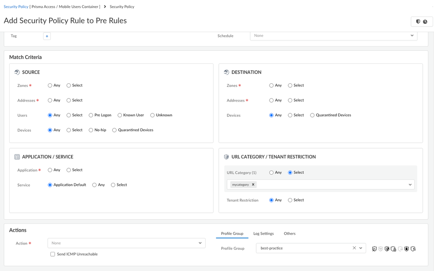Screen dimensions: 434x271
Task: Set Service to Any
Action: 94,185
